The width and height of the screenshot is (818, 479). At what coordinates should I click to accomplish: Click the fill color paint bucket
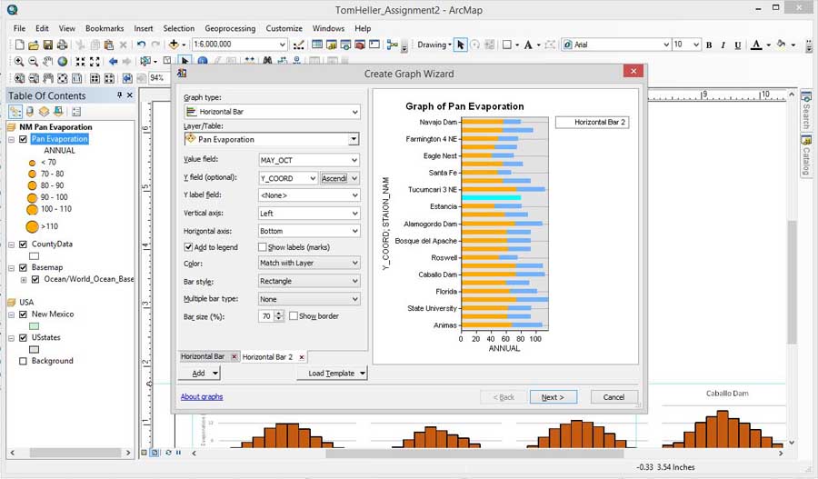[x=781, y=45]
